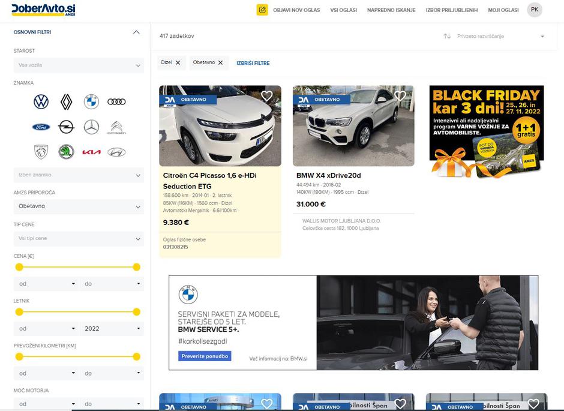Remove the Dizel filter chip
Screen dimensions: 564x411
(178, 63)
